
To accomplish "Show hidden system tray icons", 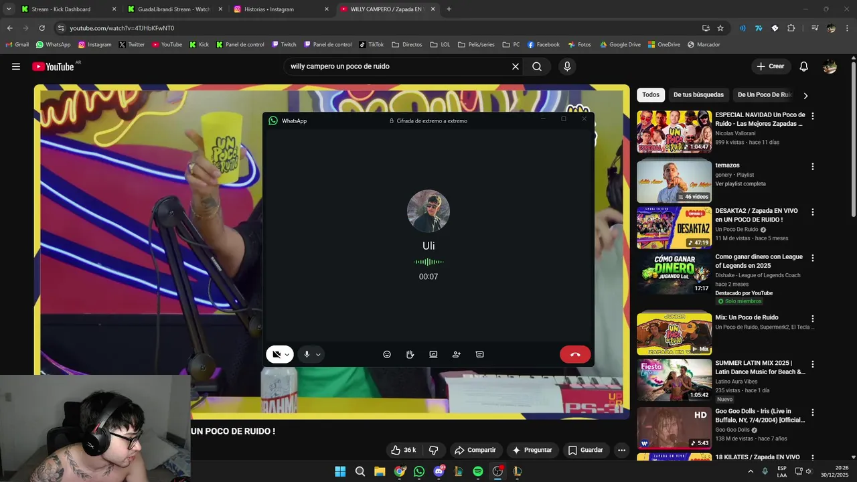I will click(x=750, y=471).
